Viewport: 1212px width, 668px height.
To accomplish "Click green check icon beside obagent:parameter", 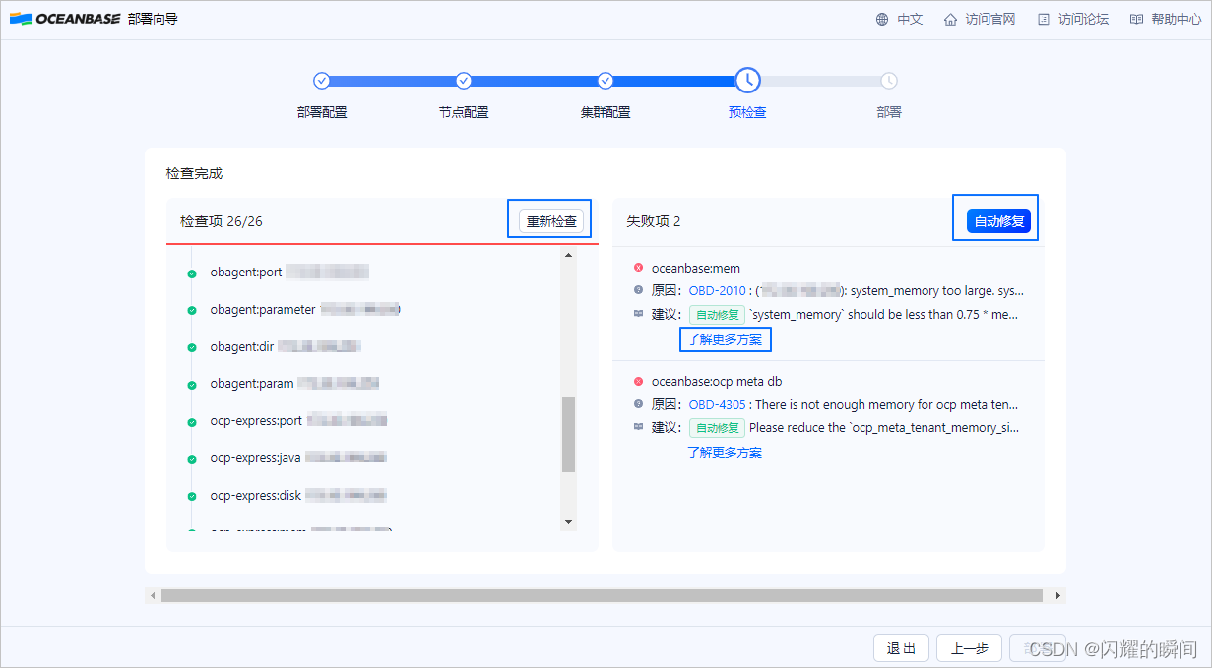I will coord(192,310).
